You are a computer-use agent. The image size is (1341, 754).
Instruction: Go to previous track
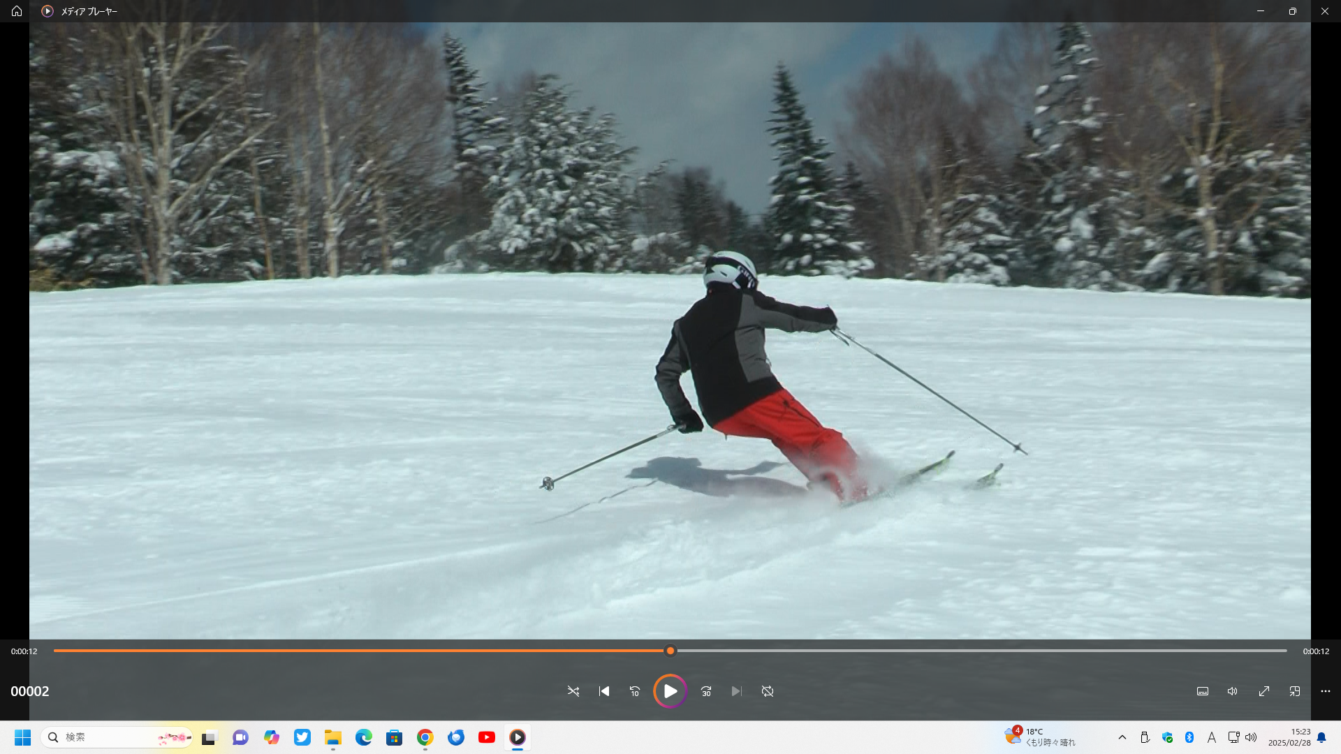(604, 691)
